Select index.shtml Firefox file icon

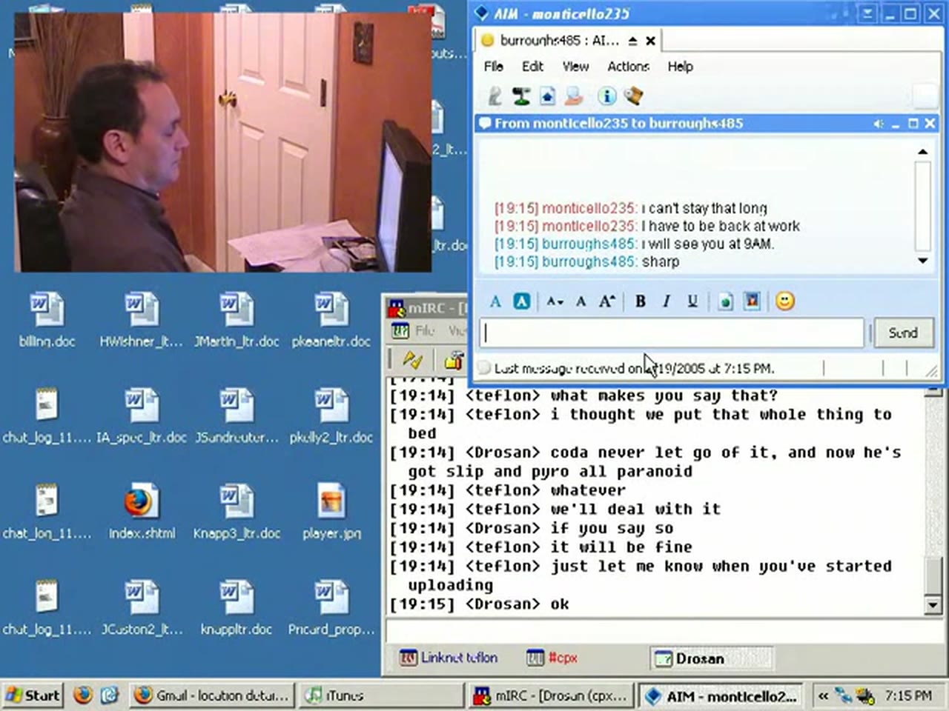coord(141,511)
